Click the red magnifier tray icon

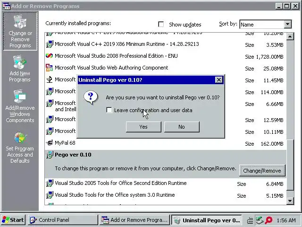coord(268,220)
